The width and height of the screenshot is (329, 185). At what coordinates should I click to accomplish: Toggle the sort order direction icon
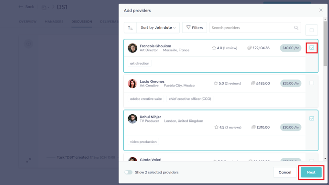point(130,28)
